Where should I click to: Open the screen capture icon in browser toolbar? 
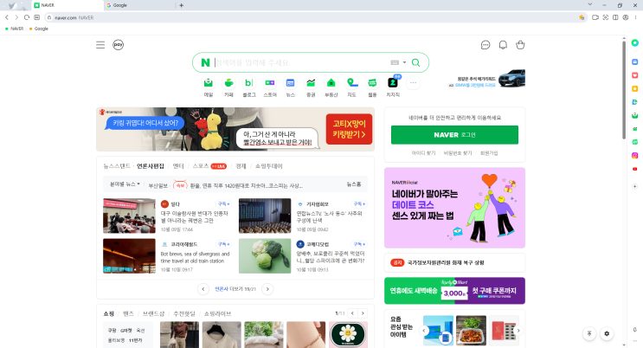[605, 17]
